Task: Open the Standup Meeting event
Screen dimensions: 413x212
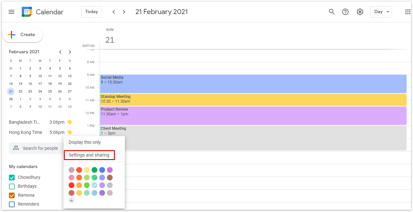Action: tap(223, 99)
